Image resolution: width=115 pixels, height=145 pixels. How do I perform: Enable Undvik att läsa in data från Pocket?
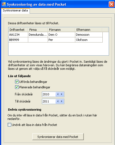(x=9, y=125)
